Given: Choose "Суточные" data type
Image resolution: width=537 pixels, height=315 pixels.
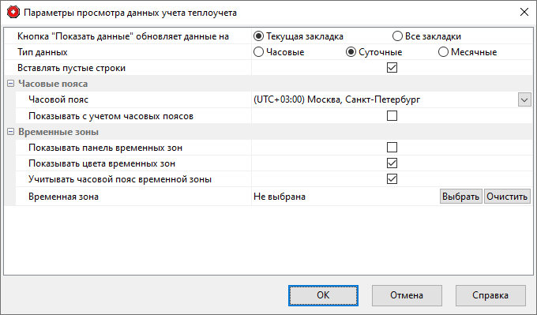Looking at the screenshot, I should [351, 52].
